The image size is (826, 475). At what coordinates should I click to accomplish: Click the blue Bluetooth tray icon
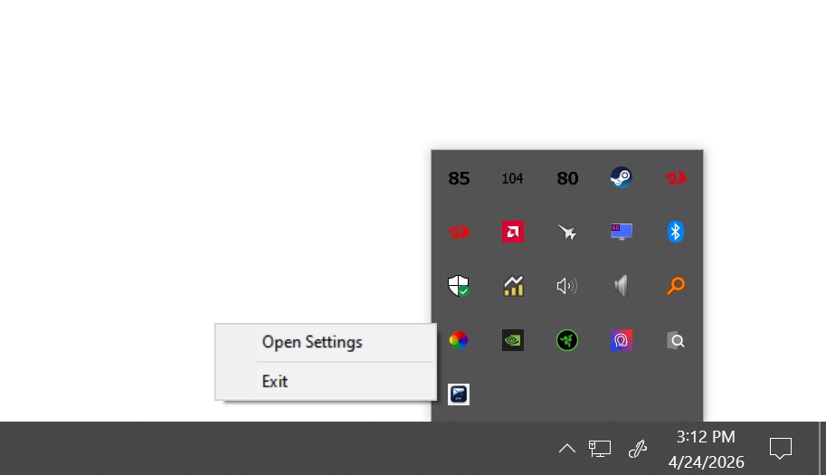coord(675,232)
